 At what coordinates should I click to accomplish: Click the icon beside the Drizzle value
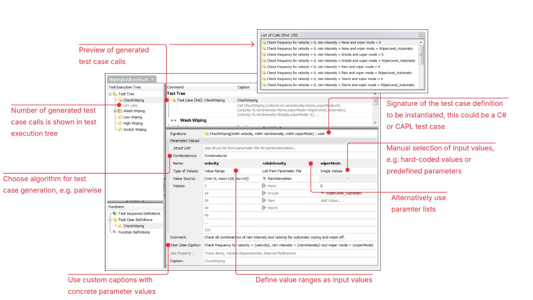click(265, 193)
